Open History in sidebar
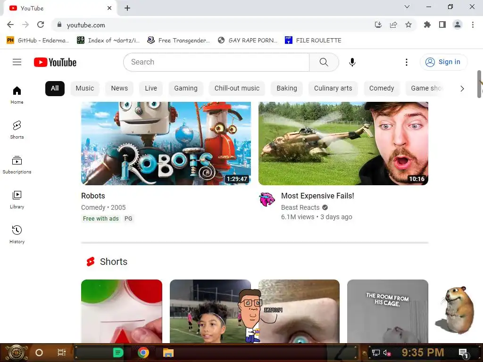 click(x=17, y=235)
